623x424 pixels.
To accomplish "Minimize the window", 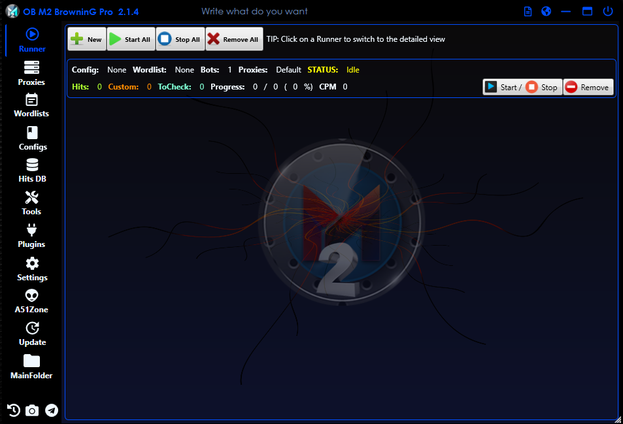I will (x=565, y=12).
